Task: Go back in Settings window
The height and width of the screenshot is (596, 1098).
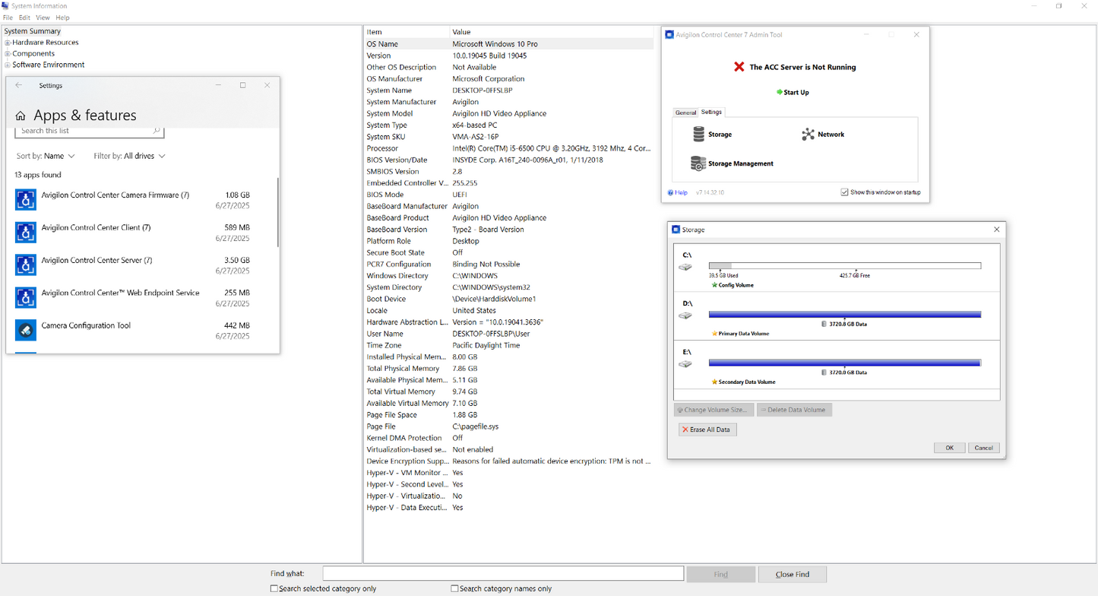Action: (19, 86)
